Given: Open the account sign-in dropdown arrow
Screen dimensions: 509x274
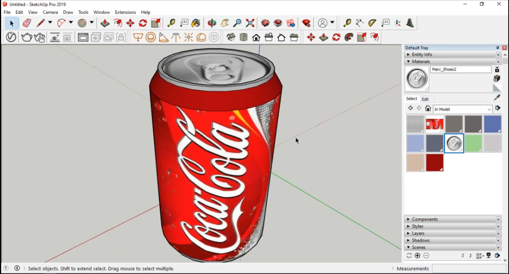Looking at the screenshot, I should coord(332,23).
